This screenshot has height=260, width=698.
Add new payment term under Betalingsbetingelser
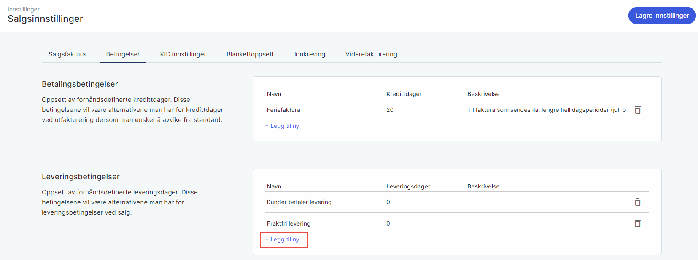click(283, 126)
